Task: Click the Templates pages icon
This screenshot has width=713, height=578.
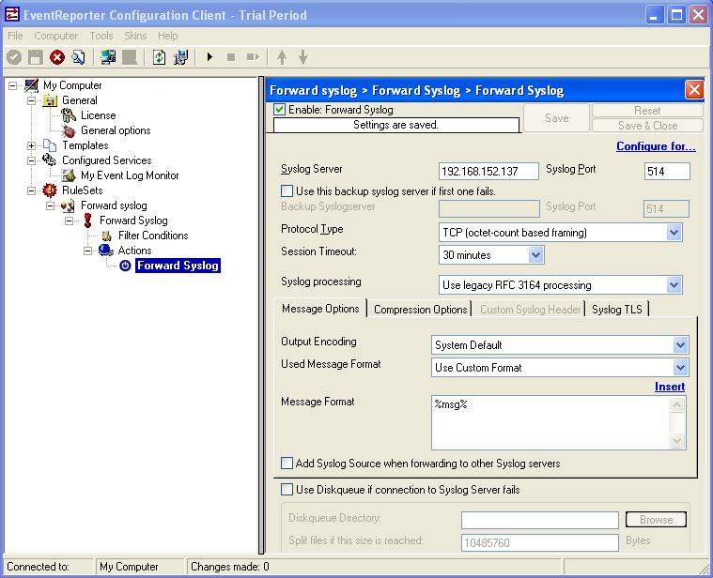Action: click(50, 145)
